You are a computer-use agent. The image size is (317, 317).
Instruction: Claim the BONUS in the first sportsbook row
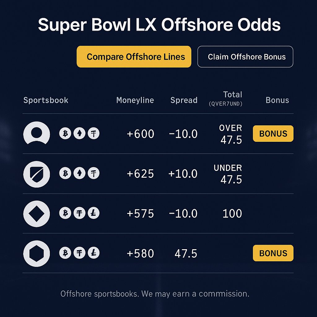[x=273, y=133]
